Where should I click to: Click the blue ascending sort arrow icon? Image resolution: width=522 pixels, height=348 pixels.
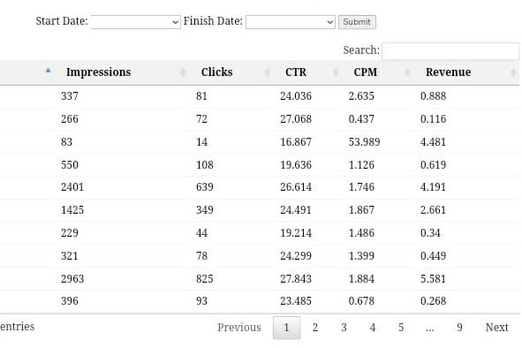(x=48, y=71)
